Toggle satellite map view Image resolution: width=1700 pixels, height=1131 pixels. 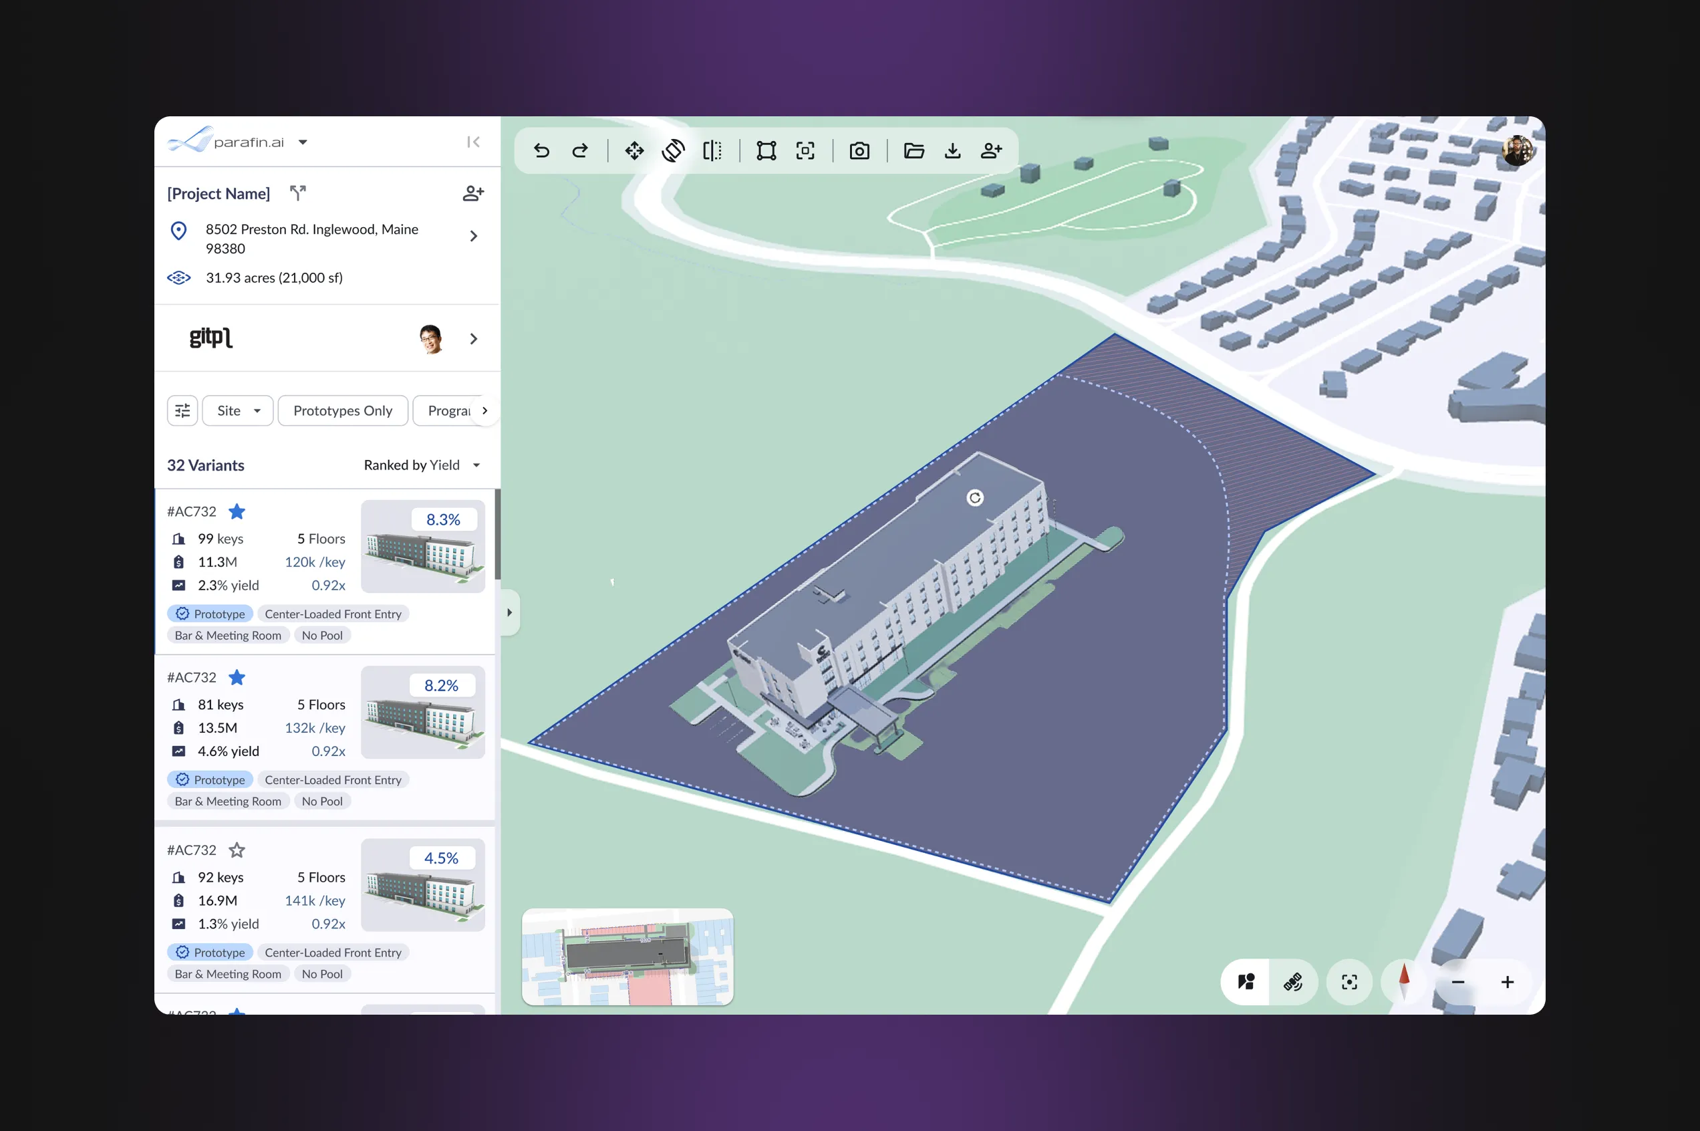click(1292, 982)
